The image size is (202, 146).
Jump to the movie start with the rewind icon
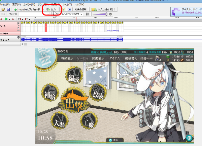(x=1, y=19)
